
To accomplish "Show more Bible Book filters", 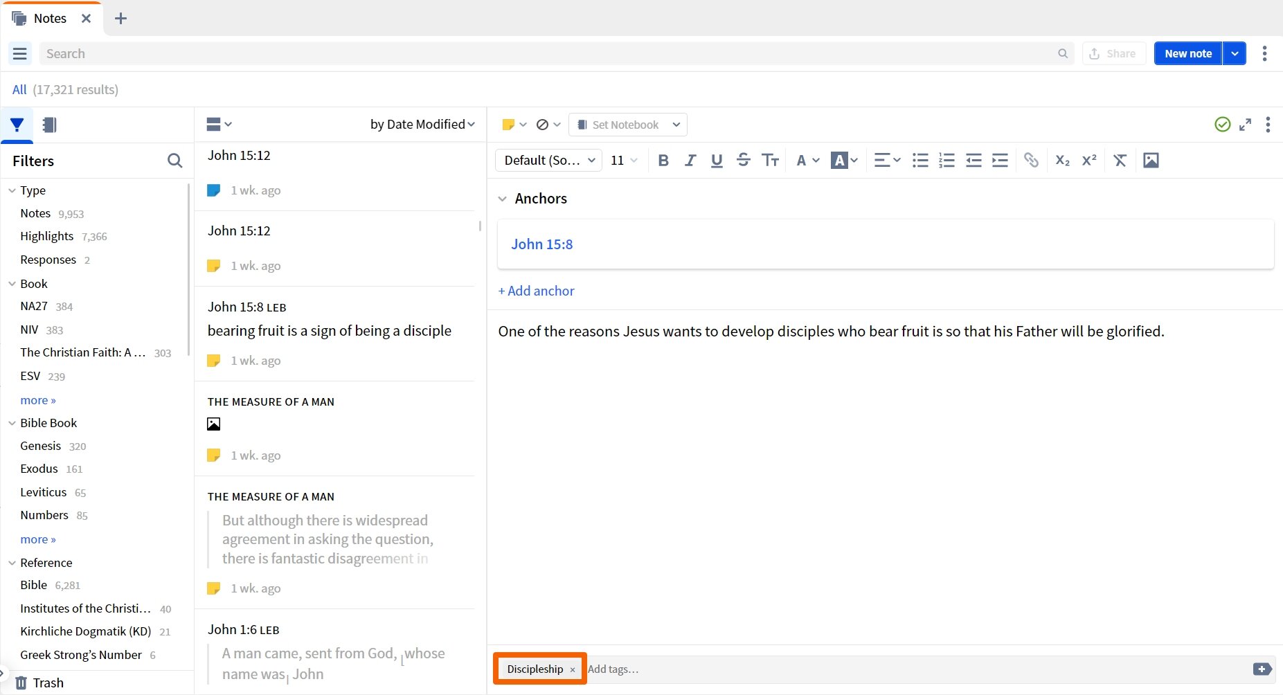I will [38, 539].
